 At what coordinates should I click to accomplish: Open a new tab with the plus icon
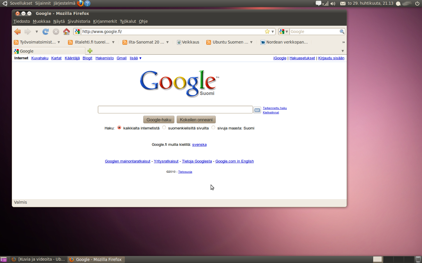[90, 51]
